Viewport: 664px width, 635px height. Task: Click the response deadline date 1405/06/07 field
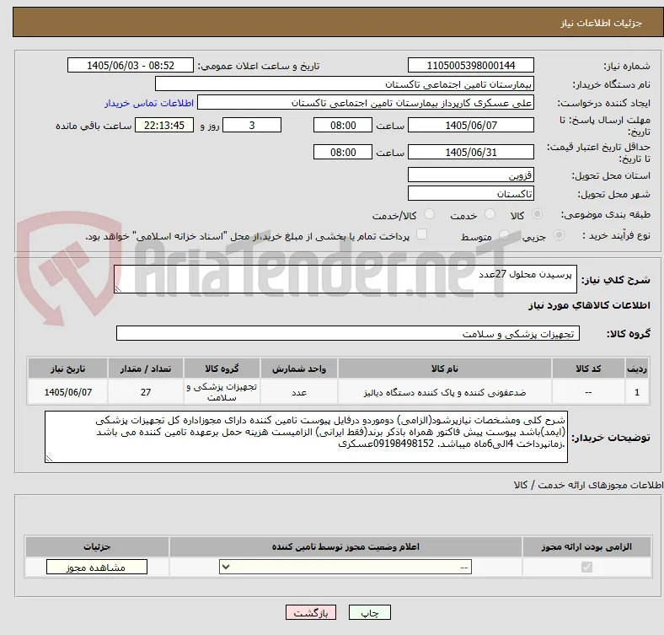(x=470, y=126)
